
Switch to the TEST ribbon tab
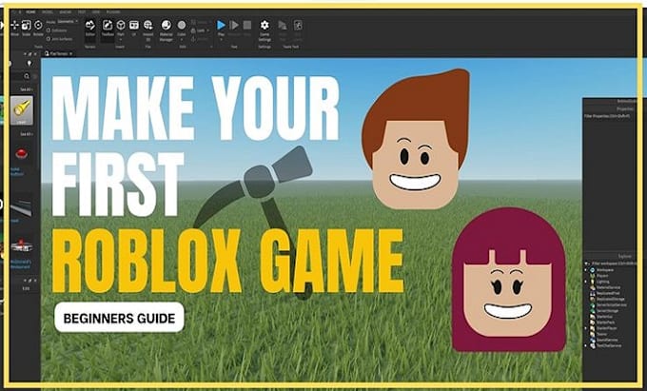pyautogui.click(x=82, y=12)
